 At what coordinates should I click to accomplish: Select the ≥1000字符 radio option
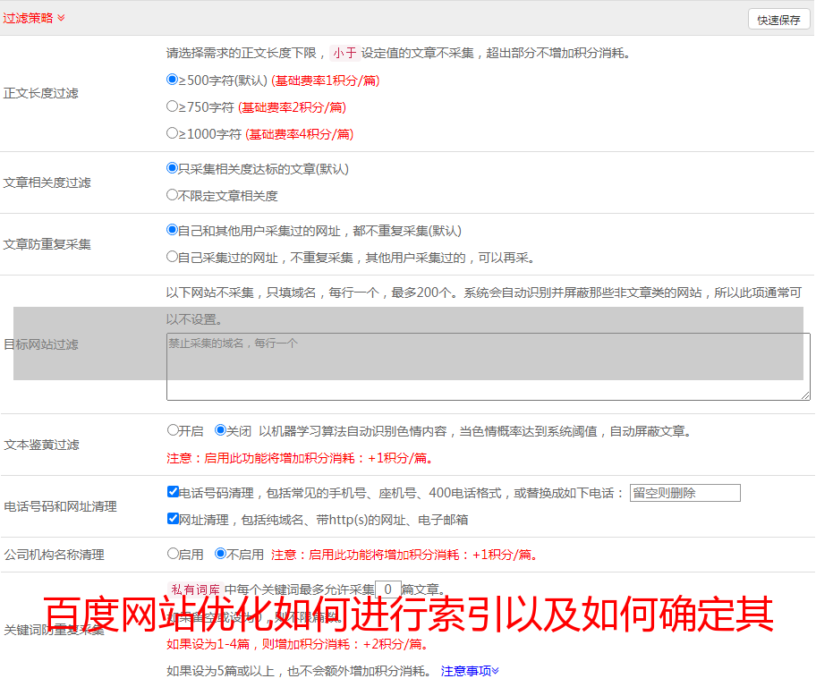click(172, 132)
